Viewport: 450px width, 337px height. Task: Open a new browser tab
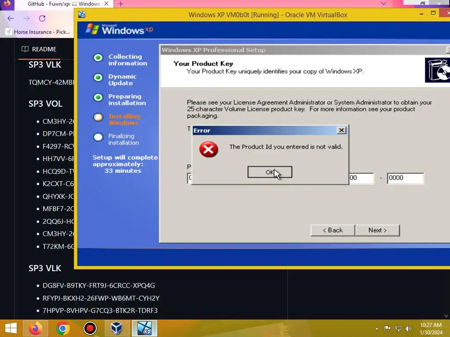(x=120, y=4)
